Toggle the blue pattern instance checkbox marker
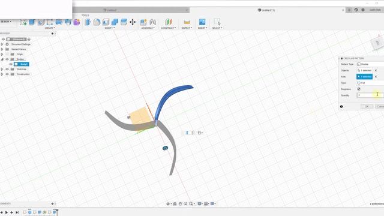This screenshot has height=216, width=384. [x=166, y=148]
